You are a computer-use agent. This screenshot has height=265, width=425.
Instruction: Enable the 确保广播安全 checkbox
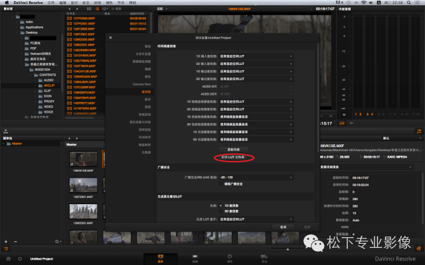click(x=221, y=184)
